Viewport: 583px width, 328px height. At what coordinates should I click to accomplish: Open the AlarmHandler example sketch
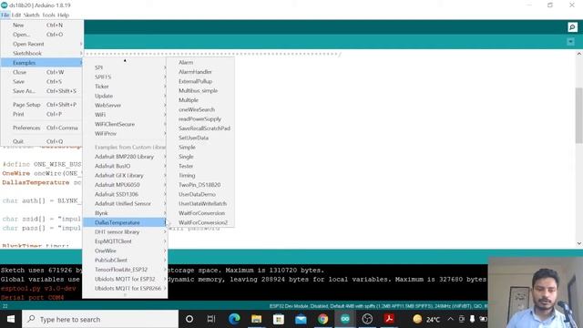(200, 72)
